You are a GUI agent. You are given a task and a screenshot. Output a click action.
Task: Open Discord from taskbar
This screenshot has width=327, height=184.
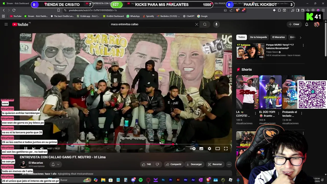133,180
